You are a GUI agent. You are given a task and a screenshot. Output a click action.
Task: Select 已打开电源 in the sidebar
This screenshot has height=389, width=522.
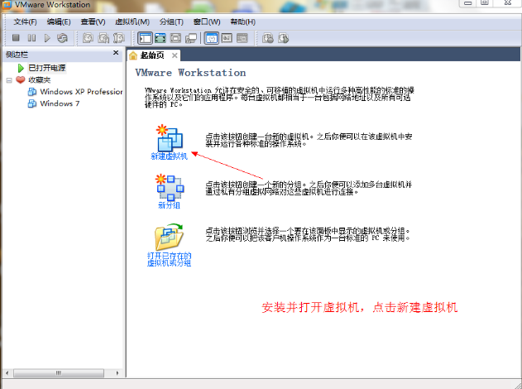click(x=47, y=68)
